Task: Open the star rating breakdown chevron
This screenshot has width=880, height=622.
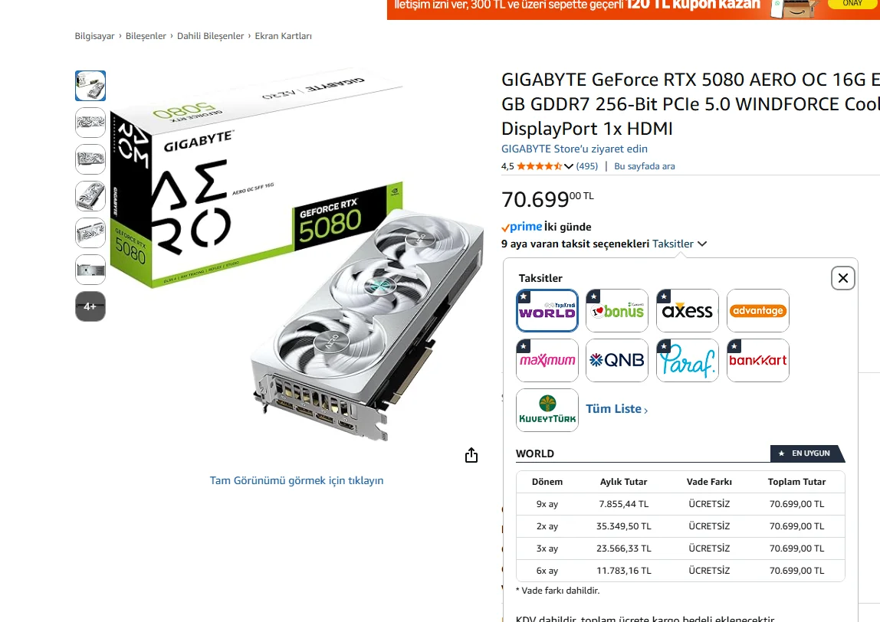Action: [x=569, y=166]
